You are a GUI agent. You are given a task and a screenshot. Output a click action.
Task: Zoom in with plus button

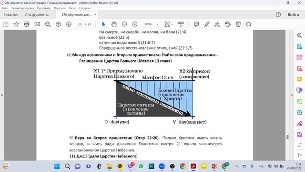135,24
